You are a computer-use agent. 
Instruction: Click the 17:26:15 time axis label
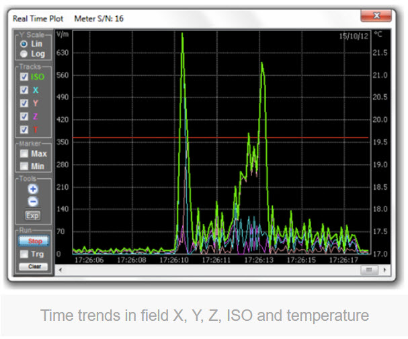pyautogui.click(x=301, y=260)
